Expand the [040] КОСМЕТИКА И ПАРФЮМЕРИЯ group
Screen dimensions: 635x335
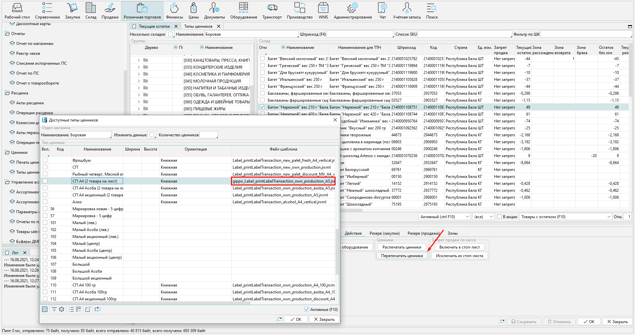139,74
